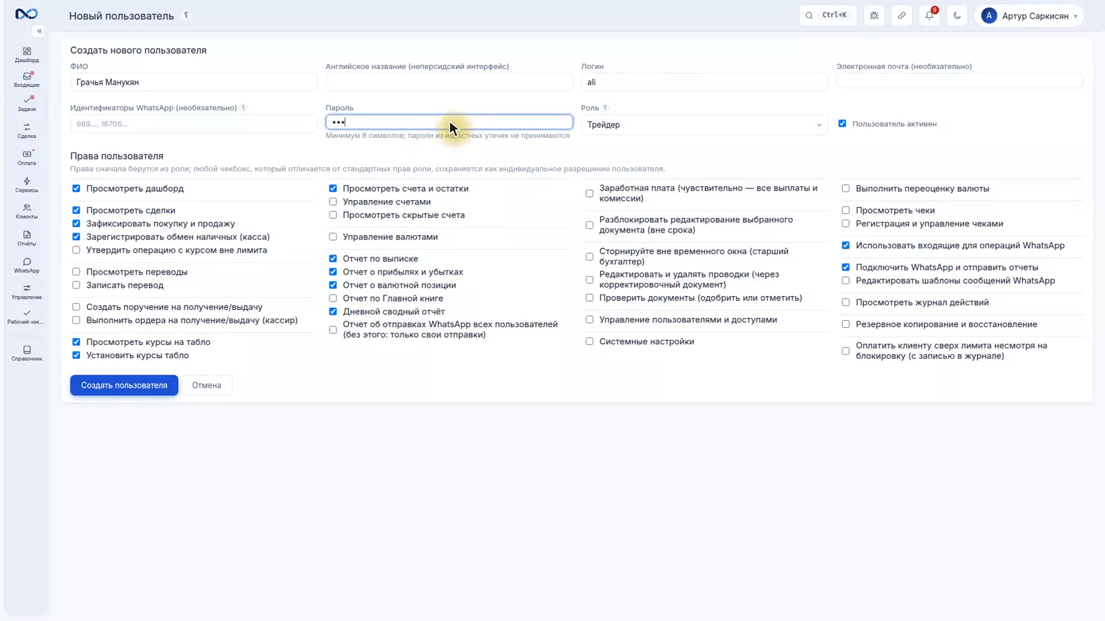The width and height of the screenshot is (1105, 621).
Task: Open the Рабочий чек sidebar icon
Action: coord(26,317)
